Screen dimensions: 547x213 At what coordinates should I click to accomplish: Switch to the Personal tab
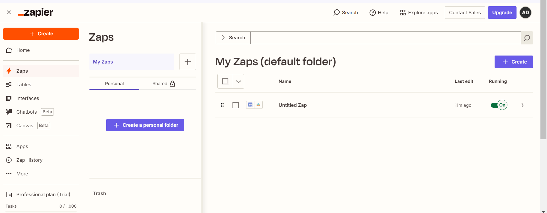pos(114,83)
